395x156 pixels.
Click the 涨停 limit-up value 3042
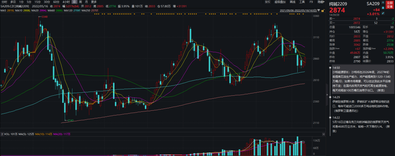(x=357, y=44)
